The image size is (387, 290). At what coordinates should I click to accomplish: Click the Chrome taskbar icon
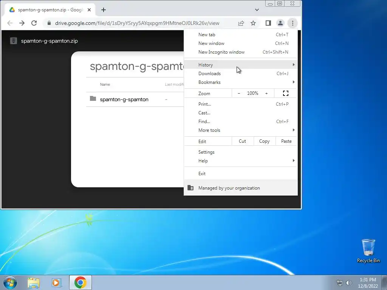(80, 282)
